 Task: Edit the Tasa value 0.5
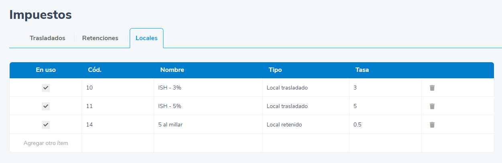[385, 124]
